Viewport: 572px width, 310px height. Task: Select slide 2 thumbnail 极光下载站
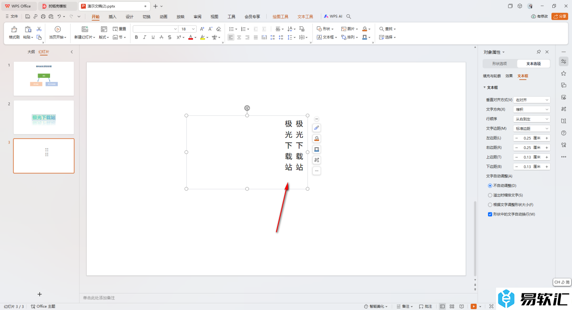click(44, 117)
